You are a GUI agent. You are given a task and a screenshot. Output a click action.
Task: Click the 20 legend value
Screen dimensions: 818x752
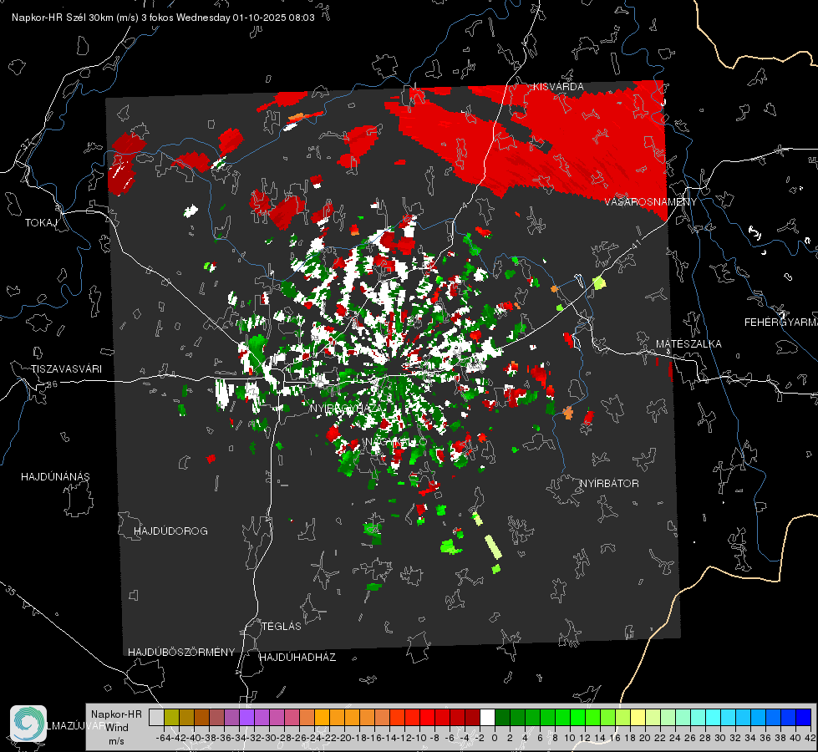[x=645, y=738]
